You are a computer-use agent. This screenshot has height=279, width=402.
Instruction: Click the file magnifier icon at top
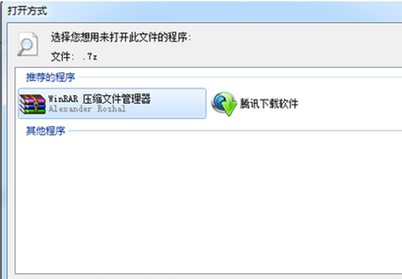28,43
